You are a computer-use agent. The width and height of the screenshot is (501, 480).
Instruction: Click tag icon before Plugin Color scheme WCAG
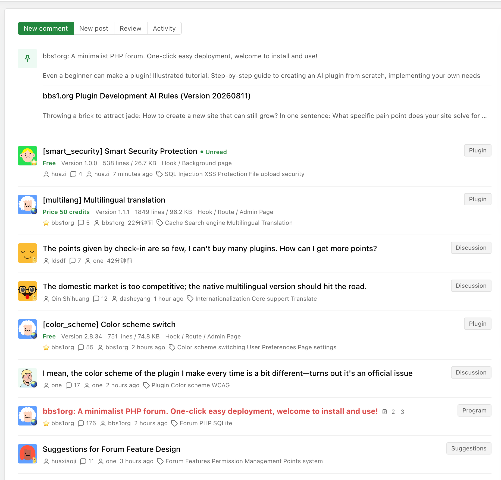click(146, 385)
